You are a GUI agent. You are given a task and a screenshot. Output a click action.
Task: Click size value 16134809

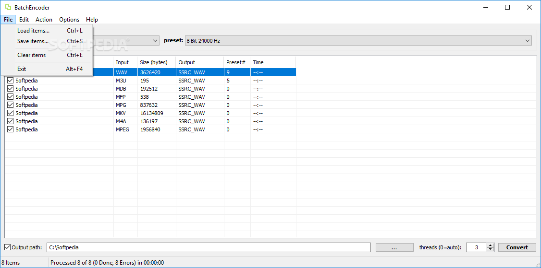(152, 113)
